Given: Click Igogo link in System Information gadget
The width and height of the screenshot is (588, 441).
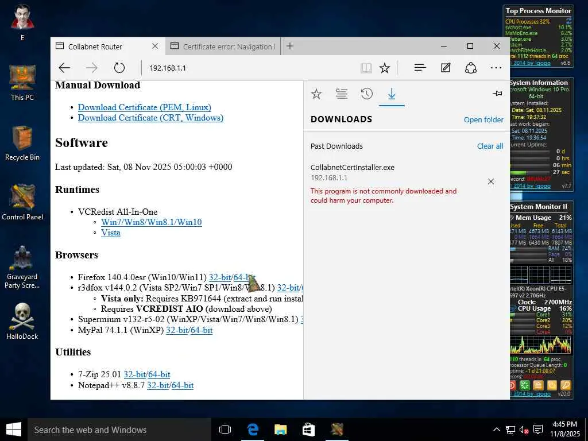Looking at the screenshot, I should [x=532, y=185].
